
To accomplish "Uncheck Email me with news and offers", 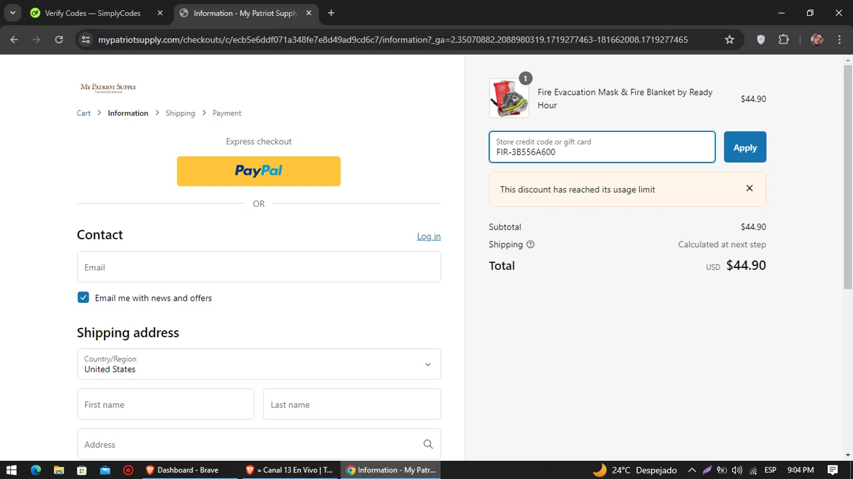I will pyautogui.click(x=83, y=298).
